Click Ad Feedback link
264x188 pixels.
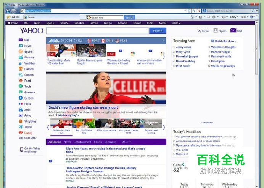[207, 123]
